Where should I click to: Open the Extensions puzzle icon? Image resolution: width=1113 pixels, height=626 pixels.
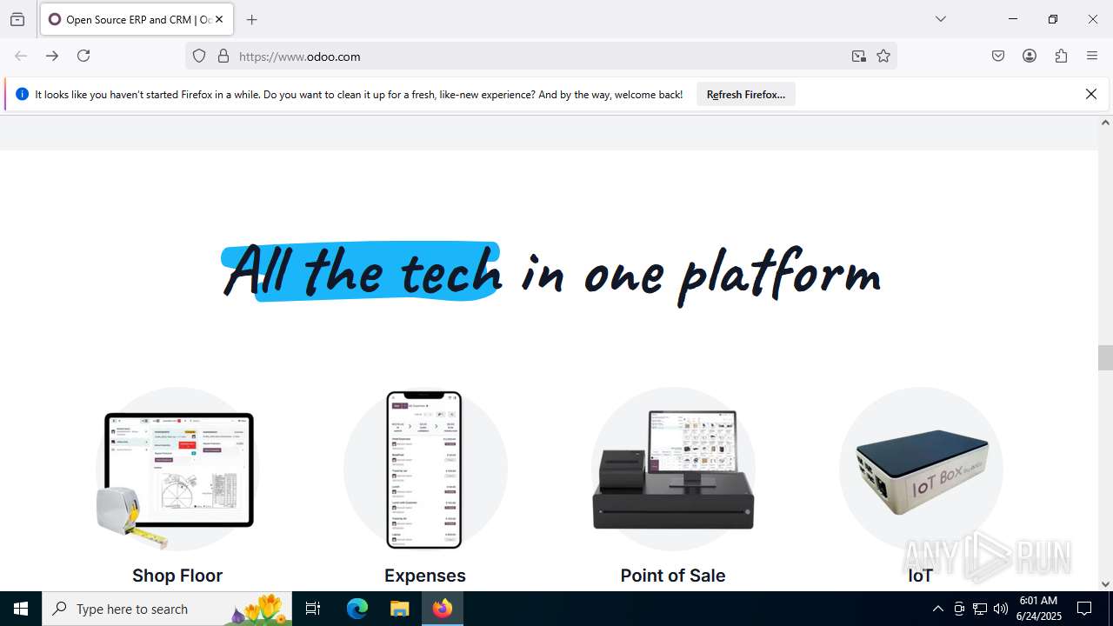[x=1061, y=56]
